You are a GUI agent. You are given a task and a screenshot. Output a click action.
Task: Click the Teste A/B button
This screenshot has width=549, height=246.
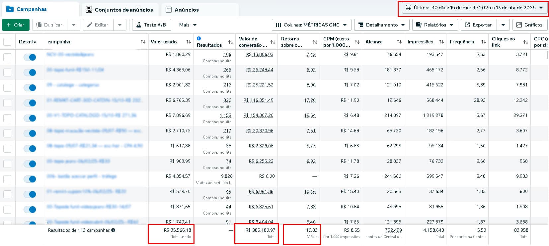point(151,25)
